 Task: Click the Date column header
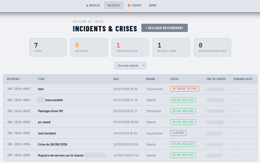116,79
